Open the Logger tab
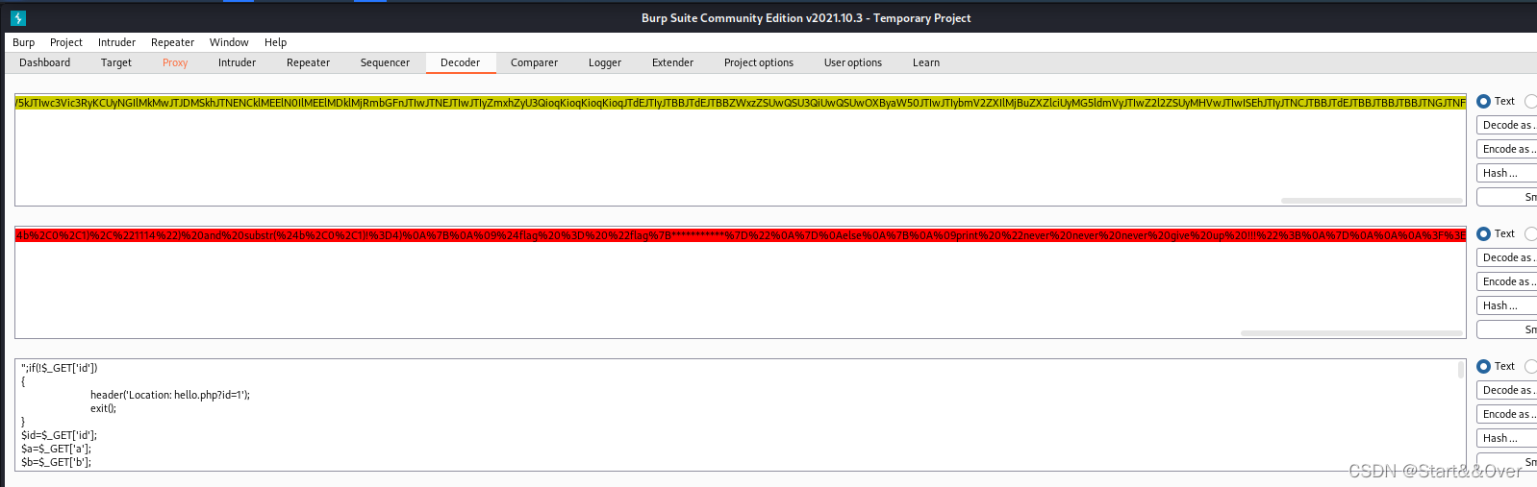Image resolution: width=1537 pixels, height=487 pixels. [605, 62]
